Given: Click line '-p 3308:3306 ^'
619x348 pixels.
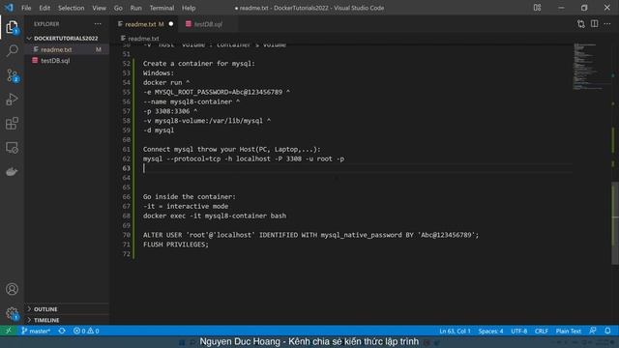Looking at the screenshot, I should click(170, 111).
